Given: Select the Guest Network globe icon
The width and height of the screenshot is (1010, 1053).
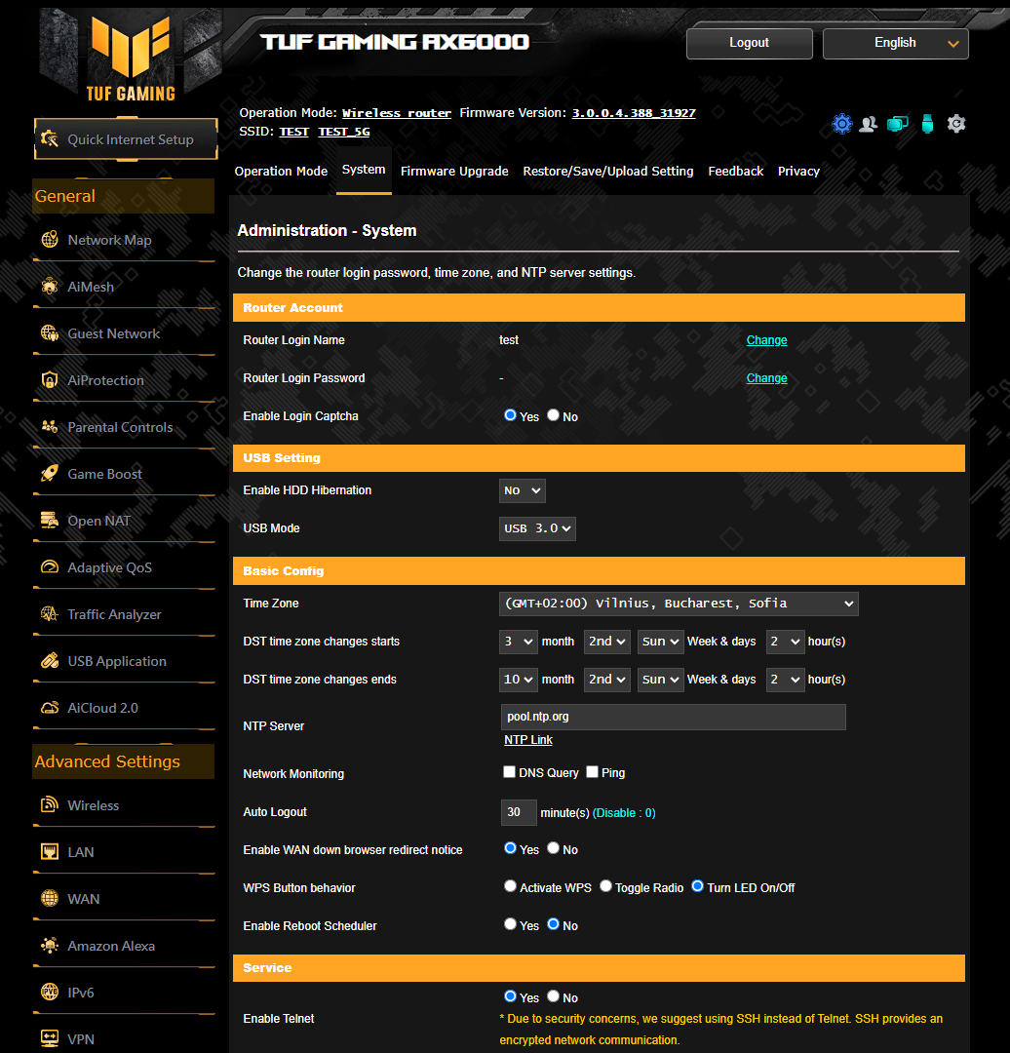Looking at the screenshot, I should (x=50, y=333).
